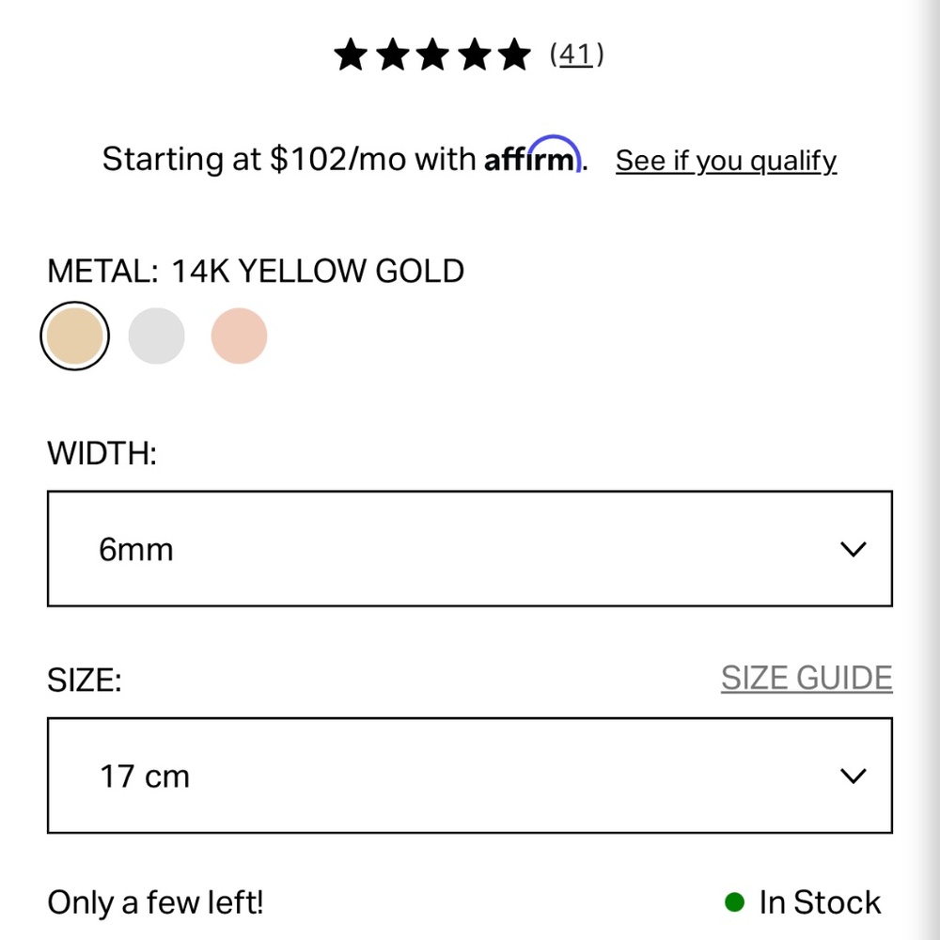
Task: Pick the rose gold metal swatch
Action: 239,336
